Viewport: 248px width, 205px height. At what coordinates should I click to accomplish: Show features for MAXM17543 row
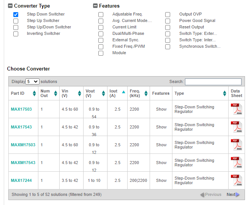[x=161, y=163]
